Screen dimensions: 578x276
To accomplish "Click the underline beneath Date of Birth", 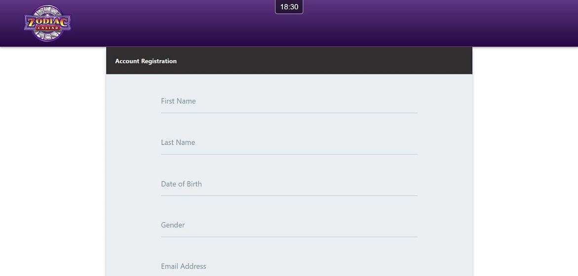I will (x=289, y=195).
